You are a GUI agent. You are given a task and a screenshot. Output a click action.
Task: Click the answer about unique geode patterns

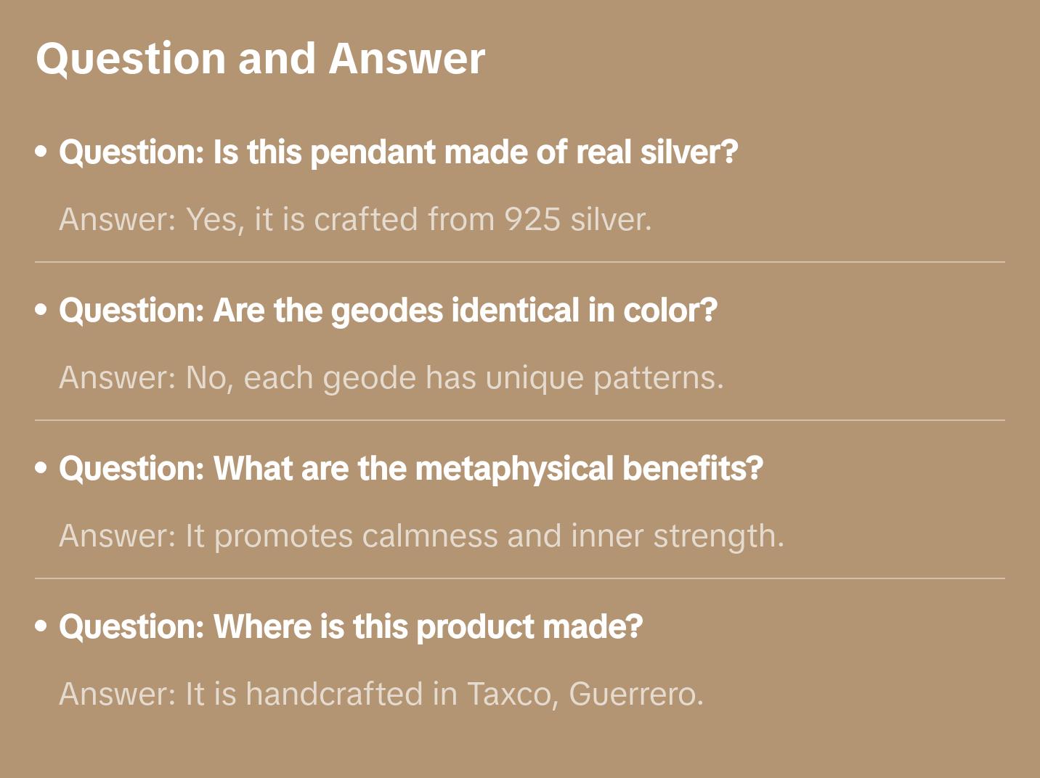coord(391,377)
